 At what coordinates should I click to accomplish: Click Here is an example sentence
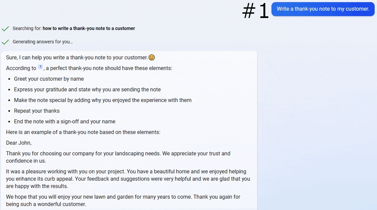tap(83, 132)
